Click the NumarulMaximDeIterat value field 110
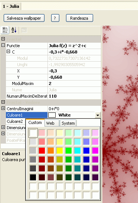This screenshot has width=138, height=203. (x=74, y=96)
